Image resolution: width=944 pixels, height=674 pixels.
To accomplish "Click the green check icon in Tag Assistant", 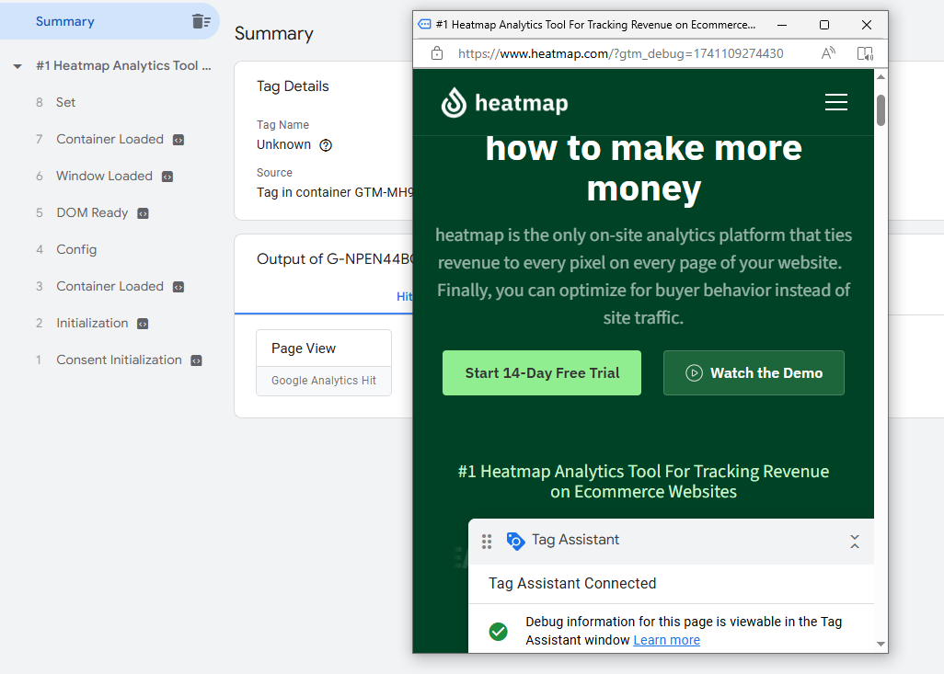I will coord(498,632).
